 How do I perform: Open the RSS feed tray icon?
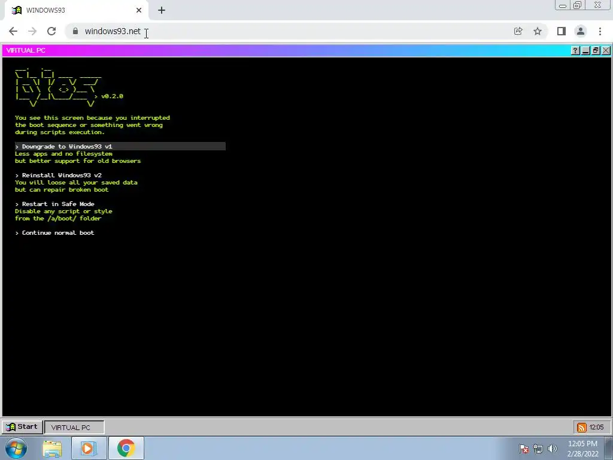click(x=582, y=428)
